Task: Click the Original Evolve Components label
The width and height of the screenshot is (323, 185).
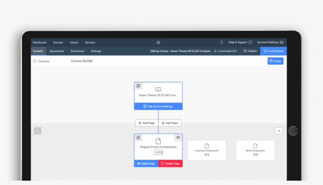Action: click(158, 147)
